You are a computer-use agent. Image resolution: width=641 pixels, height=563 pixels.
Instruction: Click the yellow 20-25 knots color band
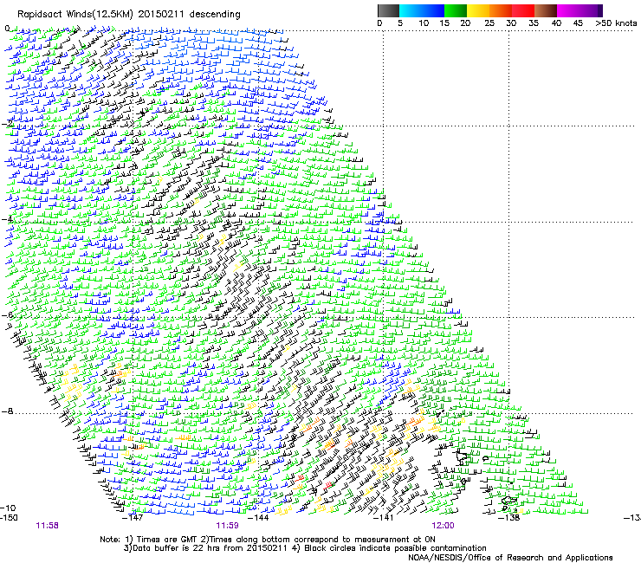coord(478,10)
